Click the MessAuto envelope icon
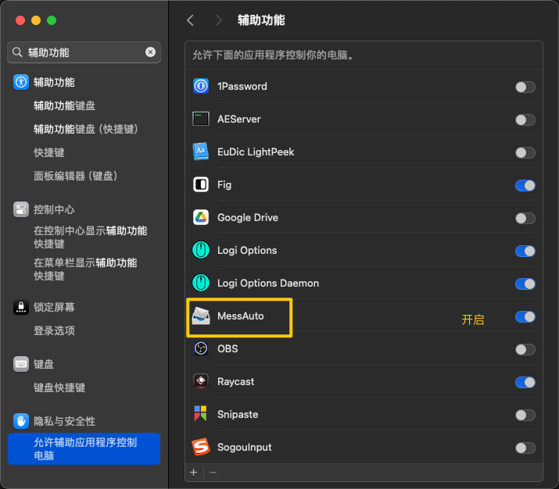The width and height of the screenshot is (559, 489). pyautogui.click(x=201, y=316)
